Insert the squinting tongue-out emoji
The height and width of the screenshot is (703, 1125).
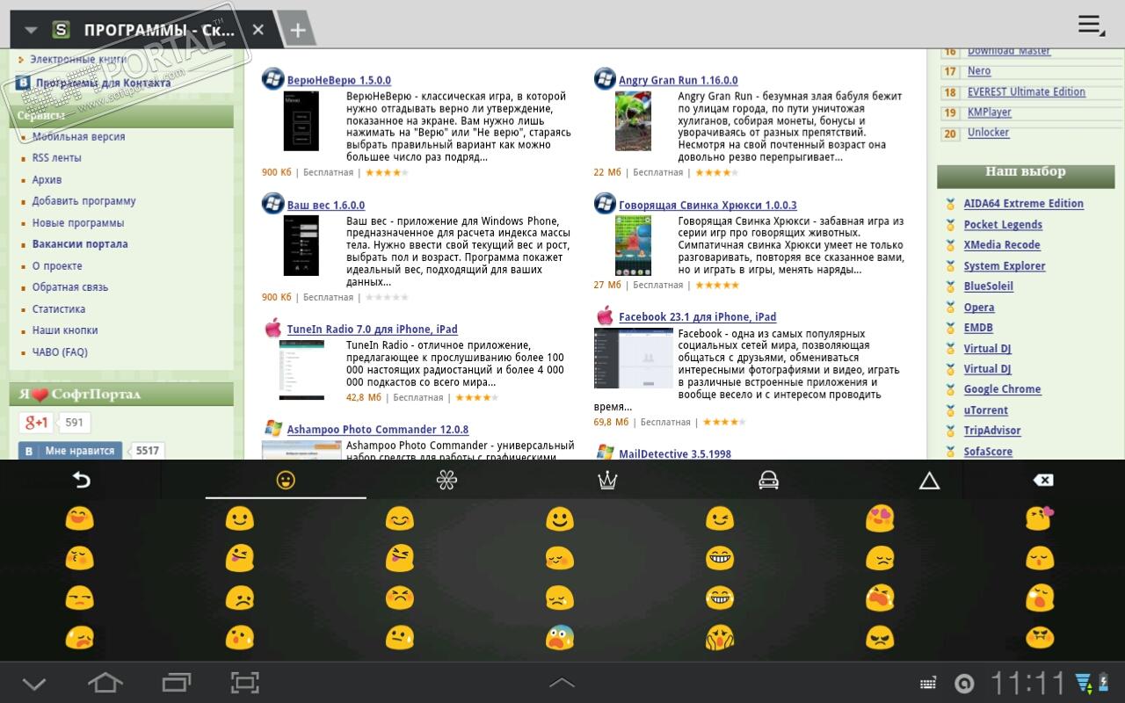[400, 558]
